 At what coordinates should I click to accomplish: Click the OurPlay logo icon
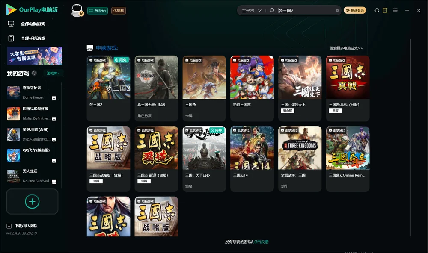[x=11, y=9]
